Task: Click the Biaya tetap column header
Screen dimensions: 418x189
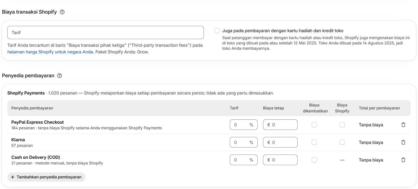Action: [273, 108]
